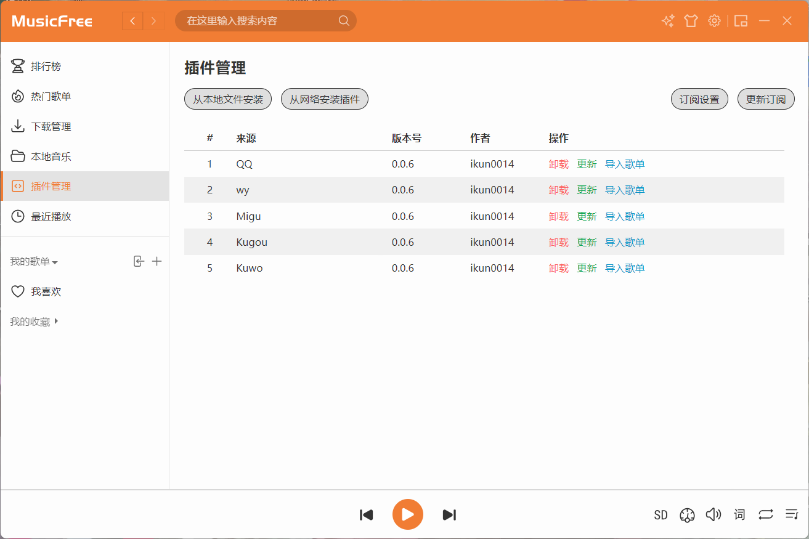Click the volume speaker icon
The width and height of the screenshot is (809, 539).
coord(713,514)
